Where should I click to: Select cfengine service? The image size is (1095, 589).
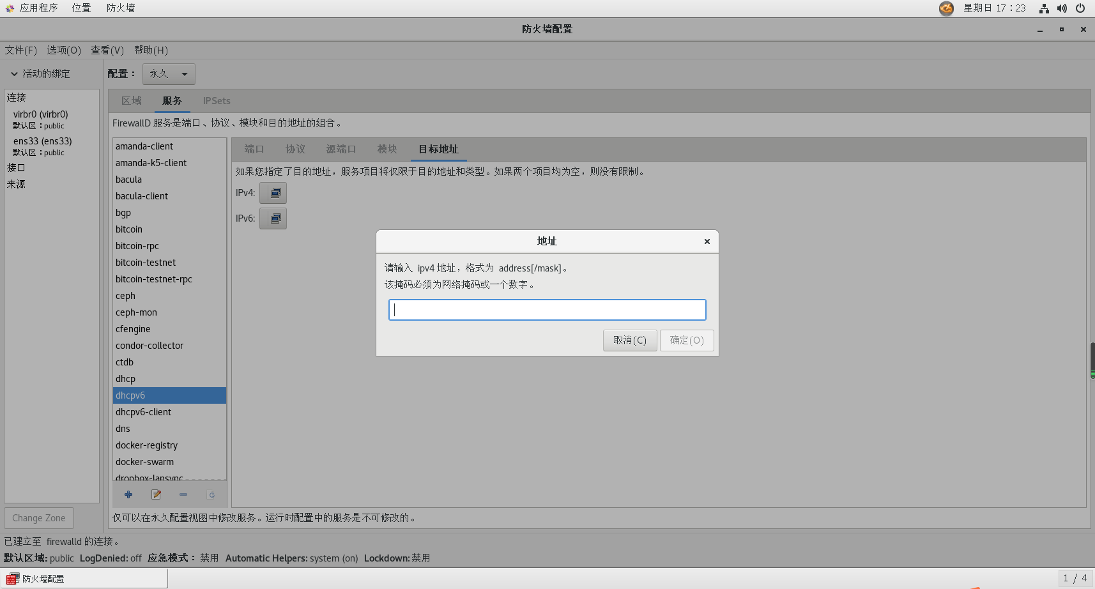[x=169, y=329]
